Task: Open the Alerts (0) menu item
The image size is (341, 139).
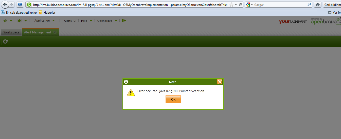Action: tap(70, 21)
